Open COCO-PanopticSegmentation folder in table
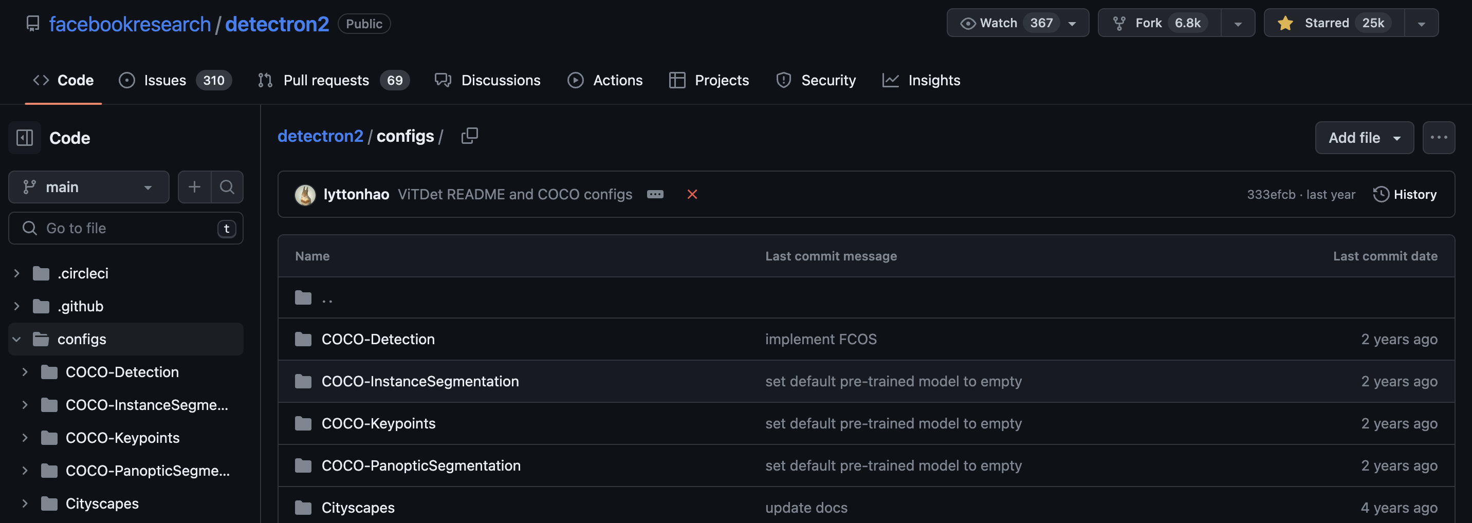Image resolution: width=1472 pixels, height=523 pixels. click(x=421, y=465)
